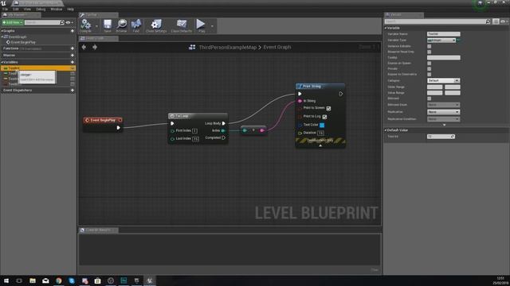510x286 pixels.
Task: Open Class Settings from toolbar
Action: (x=156, y=25)
